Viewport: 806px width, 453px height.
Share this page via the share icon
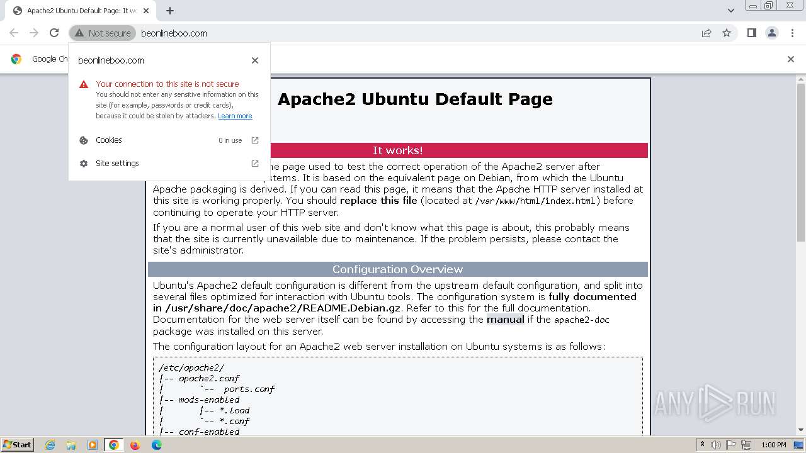[x=707, y=33]
